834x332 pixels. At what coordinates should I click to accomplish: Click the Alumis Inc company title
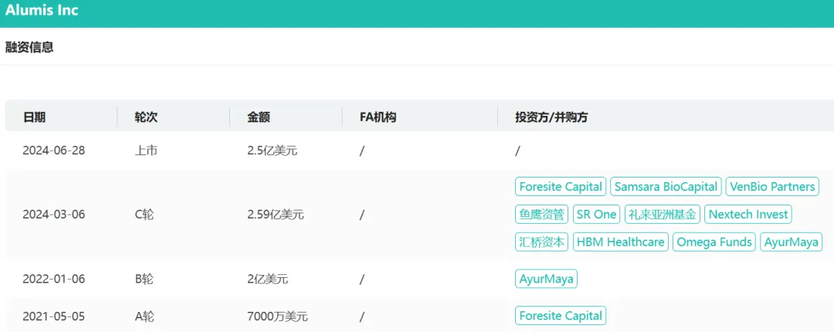42,11
